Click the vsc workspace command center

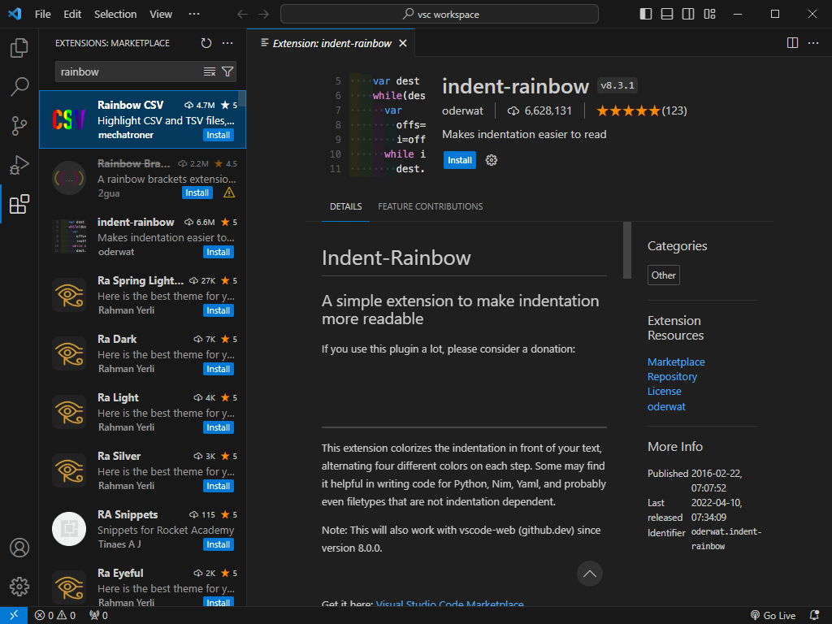(x=440, y=15)
